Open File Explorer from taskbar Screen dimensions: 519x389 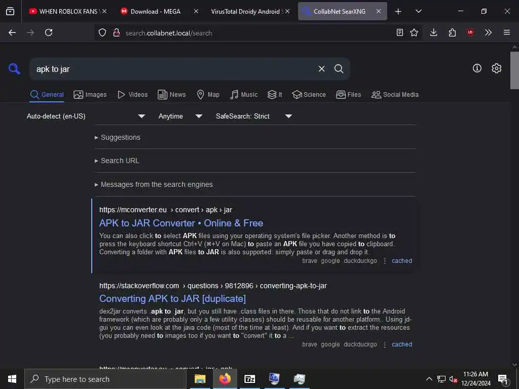coord(200,379)
